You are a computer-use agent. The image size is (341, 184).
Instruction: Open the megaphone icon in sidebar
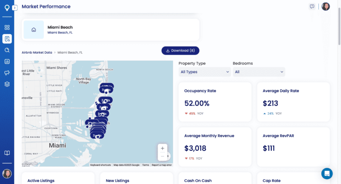7,73
